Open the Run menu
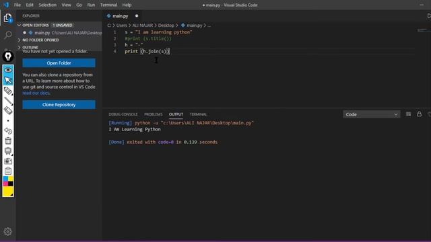The image size is (431, 242). coord(91,5)
